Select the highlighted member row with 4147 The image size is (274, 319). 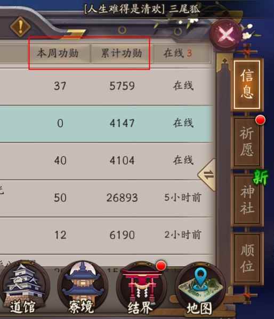click(x=106, y=123)
